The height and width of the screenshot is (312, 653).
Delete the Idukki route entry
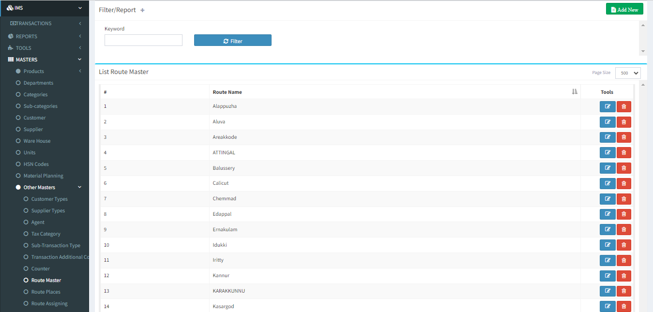pos(623,245)
